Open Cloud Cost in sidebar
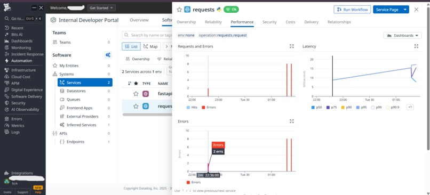This screenshot has width=430, height=195. pyautogui.click(x=21, y=77)
